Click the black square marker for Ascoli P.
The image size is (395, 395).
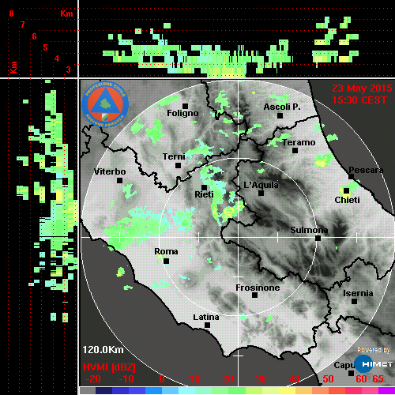click(x=280, y=115)
